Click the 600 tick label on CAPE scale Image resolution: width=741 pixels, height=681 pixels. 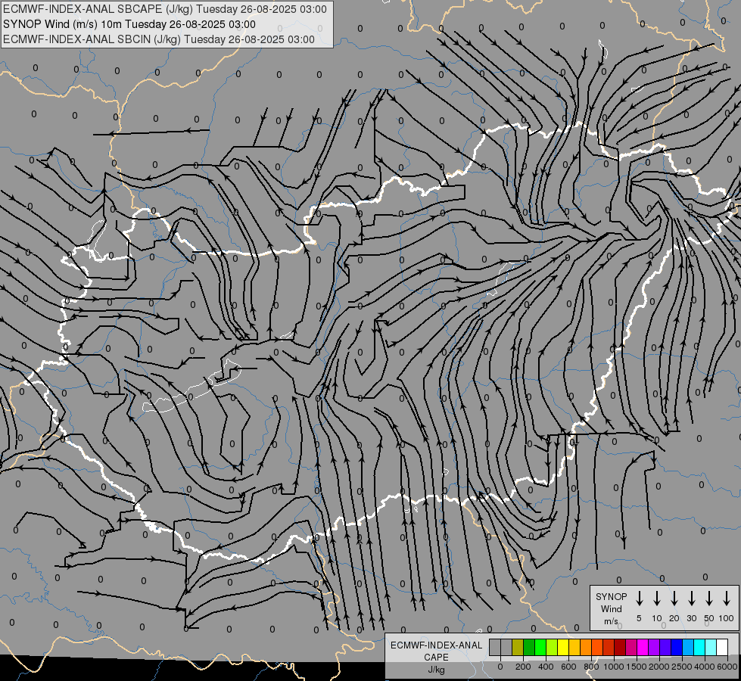(x=568, y=667)
